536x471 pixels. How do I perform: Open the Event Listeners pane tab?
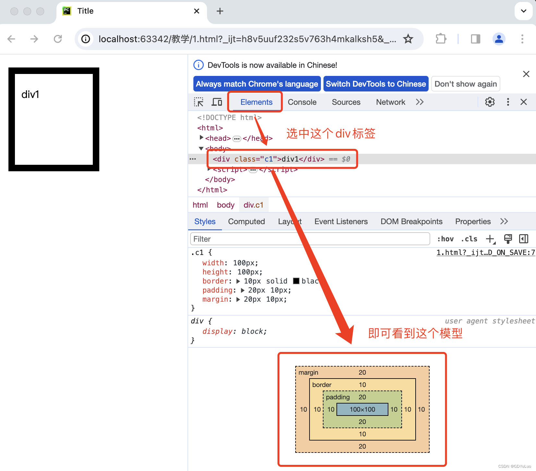(x=341, y=222)
